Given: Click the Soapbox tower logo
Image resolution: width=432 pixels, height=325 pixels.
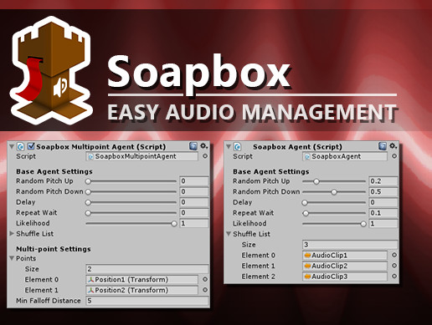Looking at the screenshot, I should tap(51, 70).
